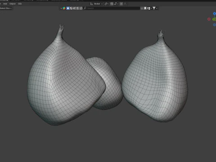Click the third filter icon before the search
The image size is (216, 162).
tap(75, 8)
